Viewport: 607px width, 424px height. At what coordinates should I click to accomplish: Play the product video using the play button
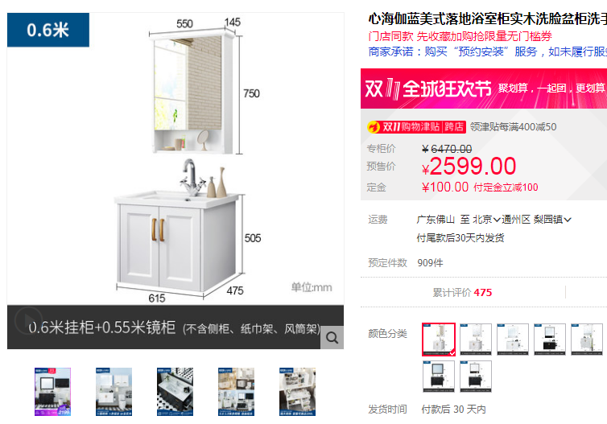point(27,320)
